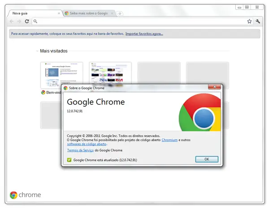Switch to 'Saiba mais sobre o Google' tab
This screenshot has height=209, width=269.
pyautogui.click(x=87, y=13)
